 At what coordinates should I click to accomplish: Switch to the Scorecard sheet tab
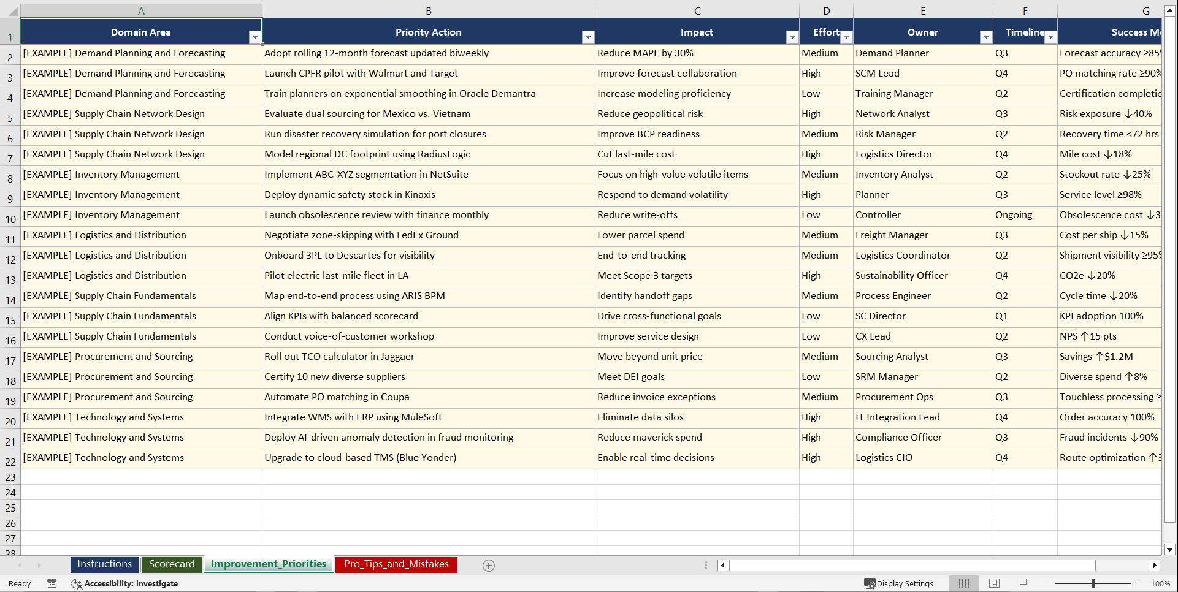click(172, 564)
